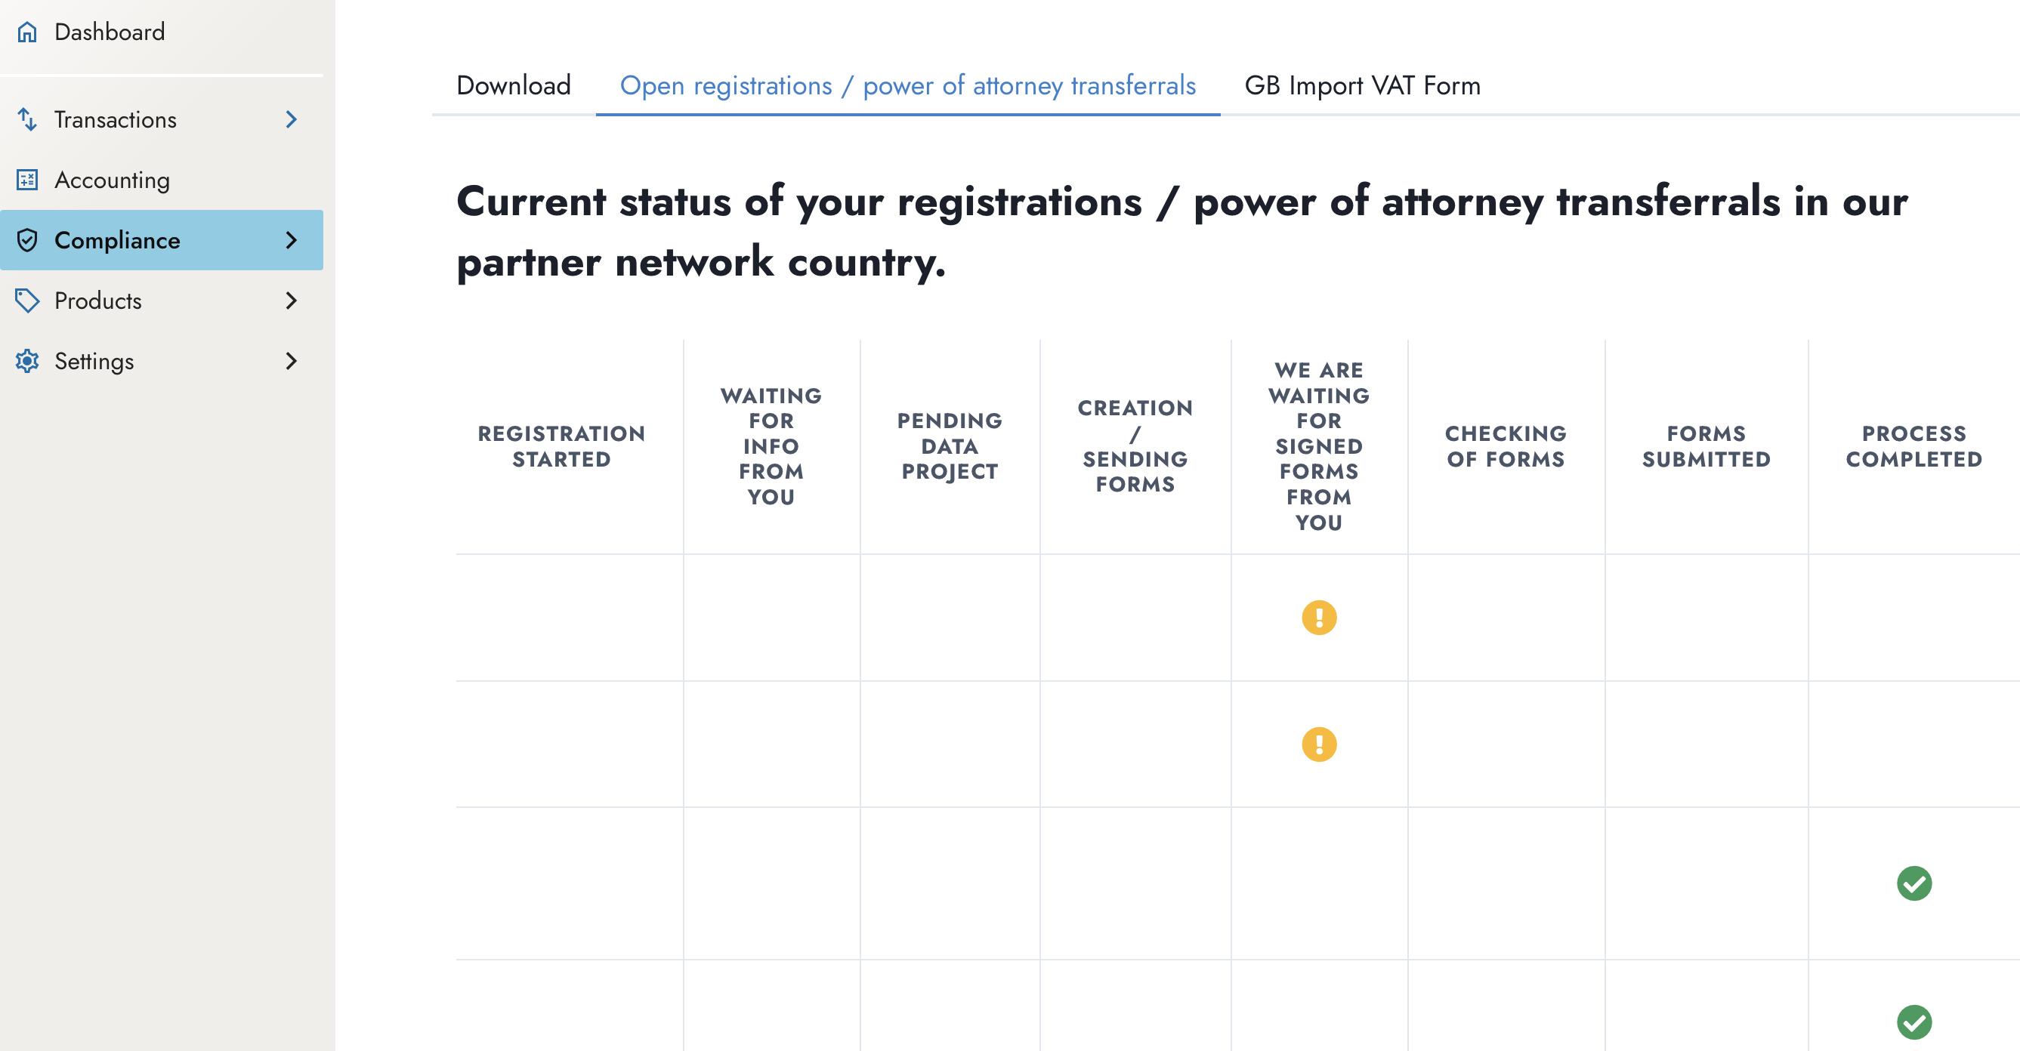Expand the Settings submenu chevron
The image size is (2020, 1051).
[292, 362]
